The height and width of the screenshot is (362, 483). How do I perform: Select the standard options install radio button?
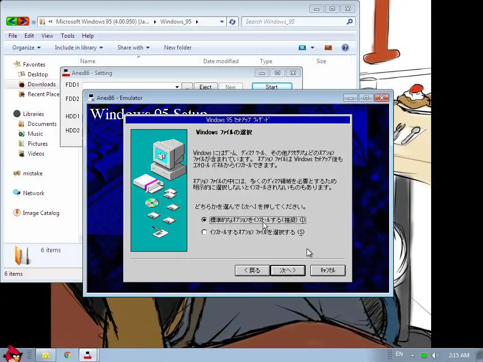204,220
